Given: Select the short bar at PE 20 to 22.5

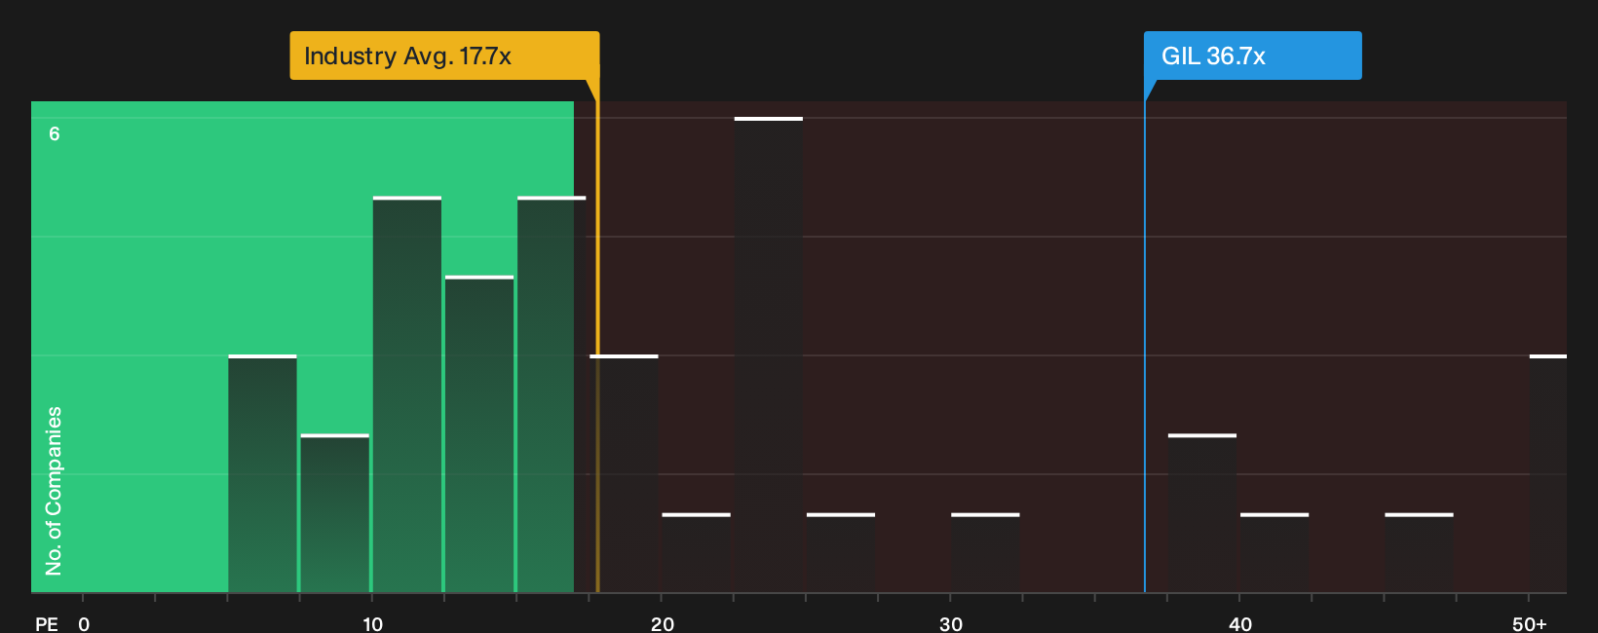Looking at the screenshot, I should [696, 552].
